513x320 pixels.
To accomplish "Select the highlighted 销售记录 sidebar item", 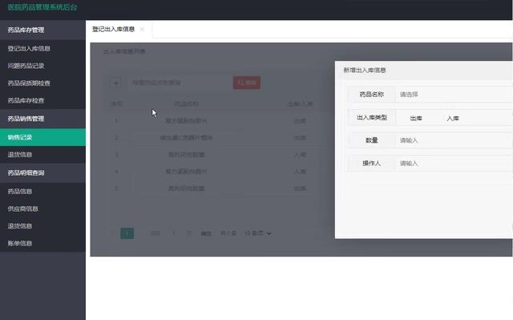I will [x=42, y=137].
